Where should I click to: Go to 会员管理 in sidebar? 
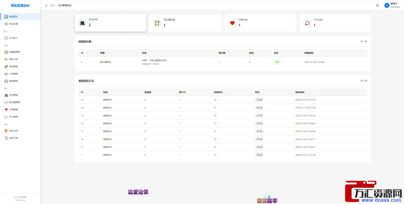pyautogui.click(x=13, y=95)
